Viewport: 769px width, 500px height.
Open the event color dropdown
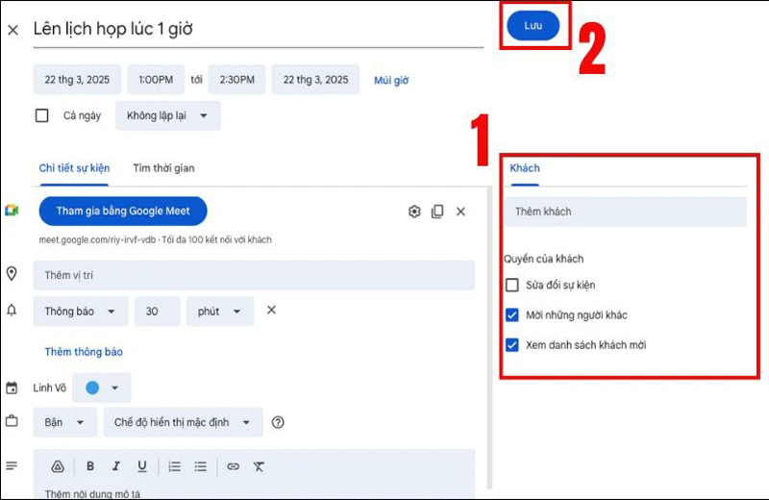tap(102, 387)
